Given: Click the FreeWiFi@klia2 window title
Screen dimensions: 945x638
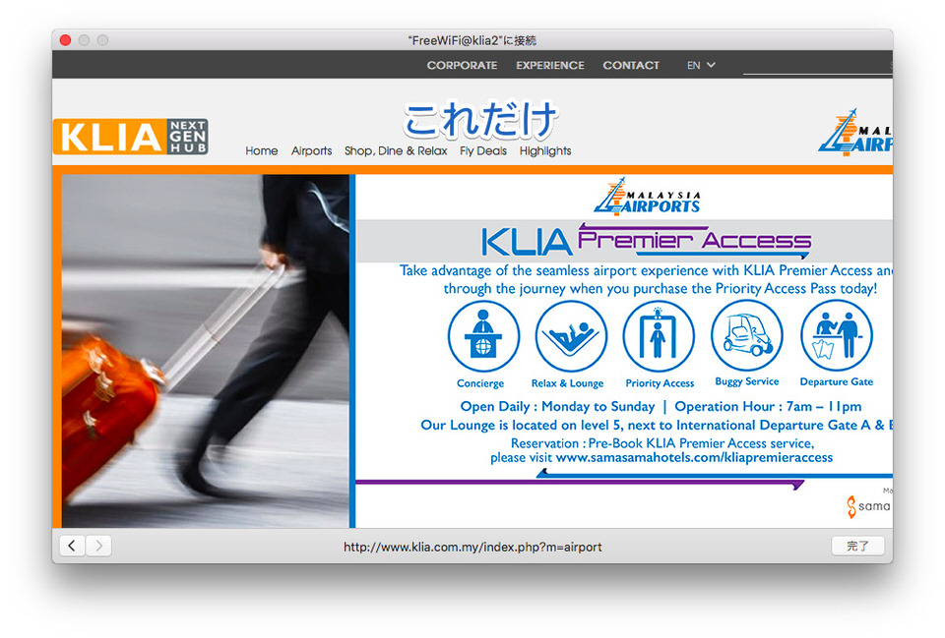Looking at the screenshot, I should pyautogui.click(x=472, y=40).
